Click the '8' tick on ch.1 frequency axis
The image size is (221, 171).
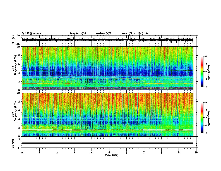[x=19, y=55]
